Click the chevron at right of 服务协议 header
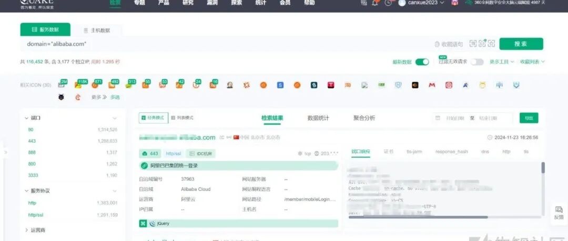This screenshot has width=568, height=241. [115, 191]
